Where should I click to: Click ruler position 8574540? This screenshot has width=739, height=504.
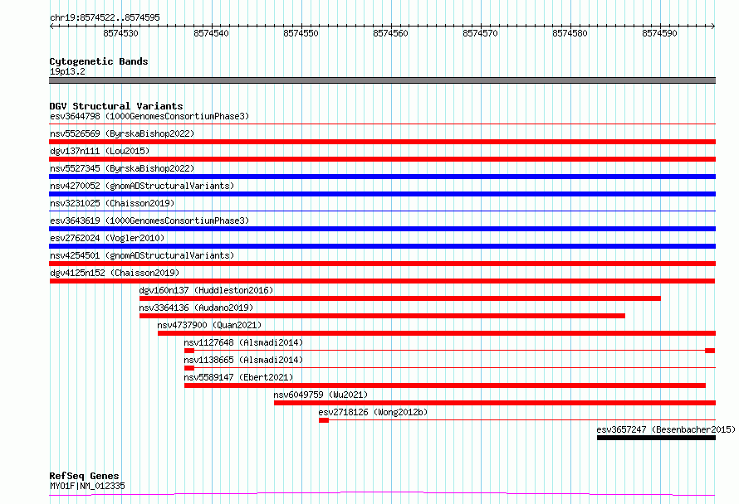coord(211,33)
